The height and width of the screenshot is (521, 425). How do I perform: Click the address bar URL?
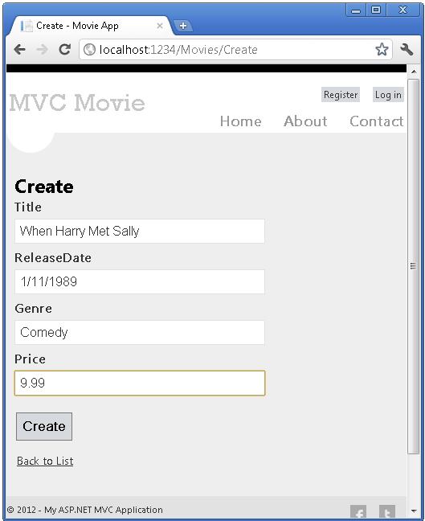tap(178, 50)
